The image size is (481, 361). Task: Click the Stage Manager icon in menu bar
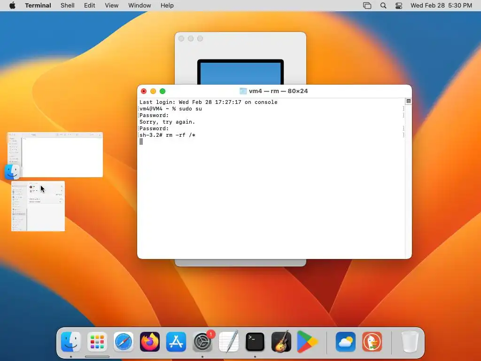coord(367,6)
